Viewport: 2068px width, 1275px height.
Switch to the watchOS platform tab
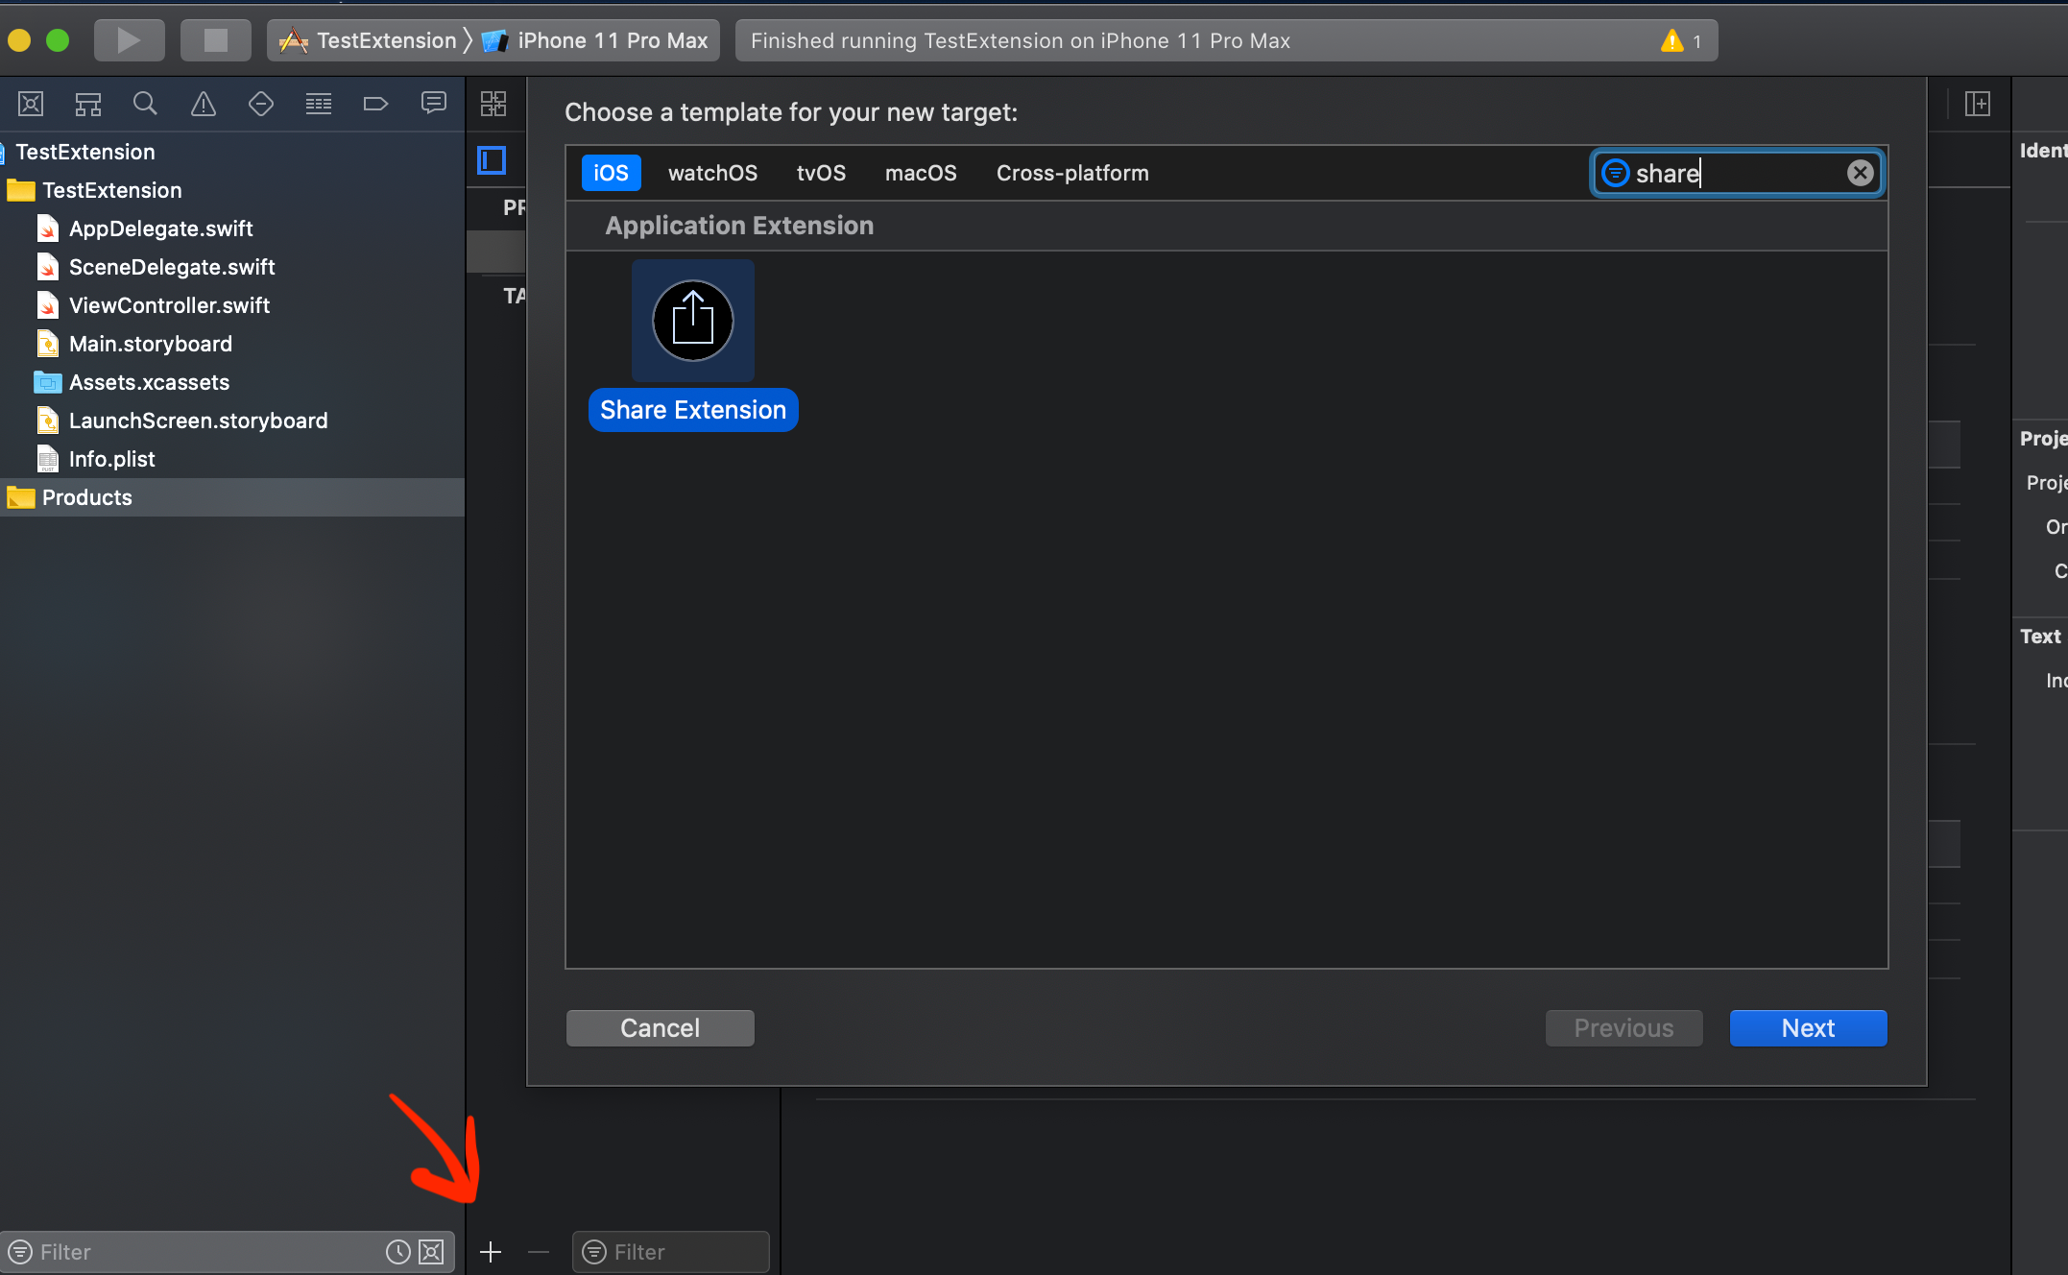click(x=712, y=173)
